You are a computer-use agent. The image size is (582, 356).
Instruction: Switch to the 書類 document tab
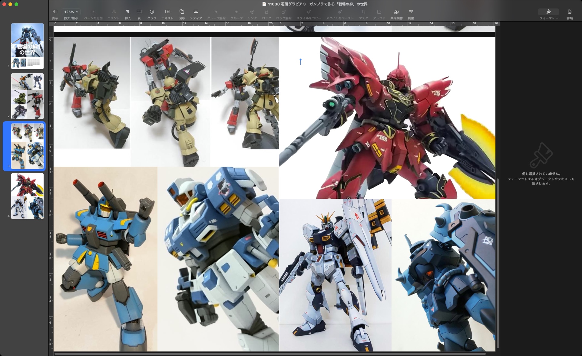point(570,12)
